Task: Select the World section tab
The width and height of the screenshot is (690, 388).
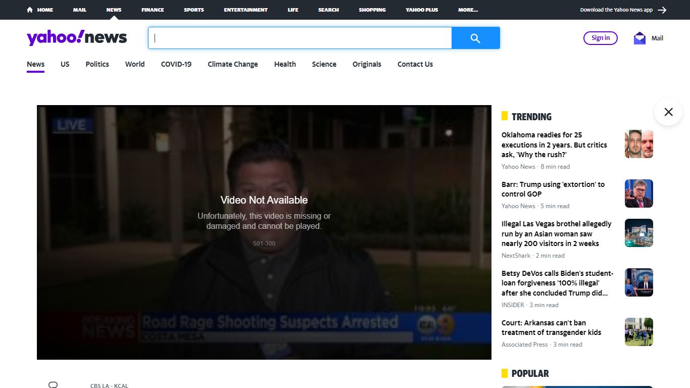Action: (135, 64)
